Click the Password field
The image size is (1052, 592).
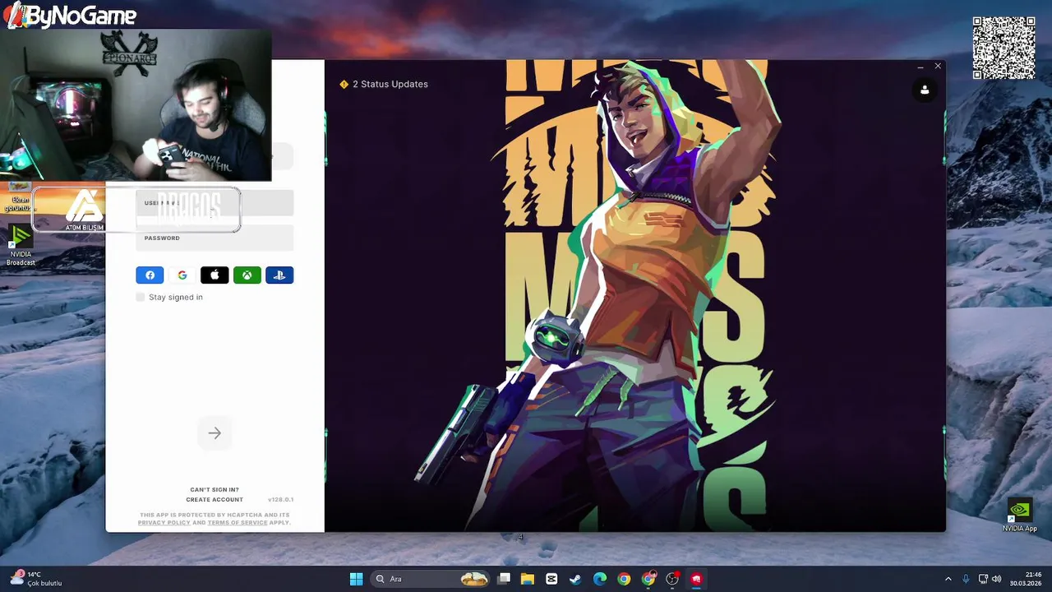coord(215,238)
